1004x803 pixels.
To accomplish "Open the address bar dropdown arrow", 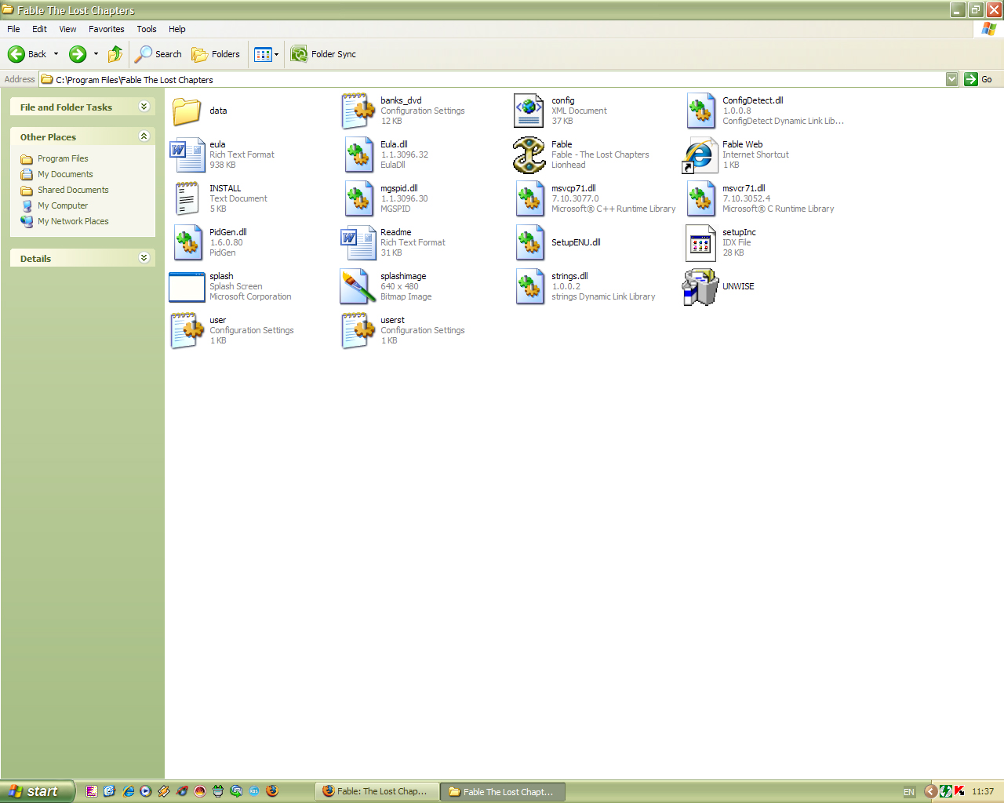I will [x=951, y=79].
